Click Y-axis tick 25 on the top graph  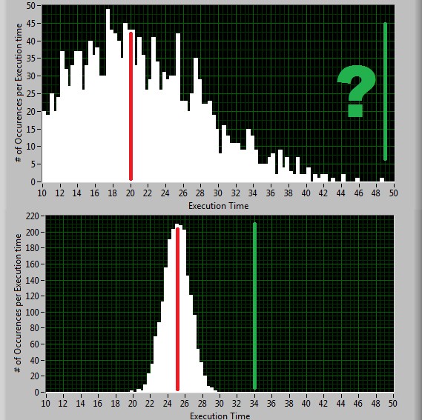[31, 94]
